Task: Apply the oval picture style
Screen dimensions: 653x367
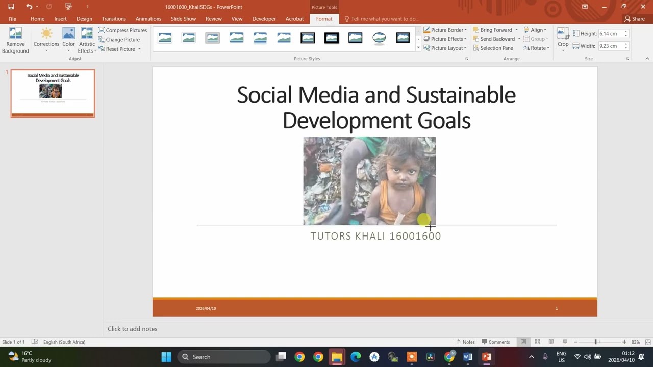Action: tap(379, 38)
